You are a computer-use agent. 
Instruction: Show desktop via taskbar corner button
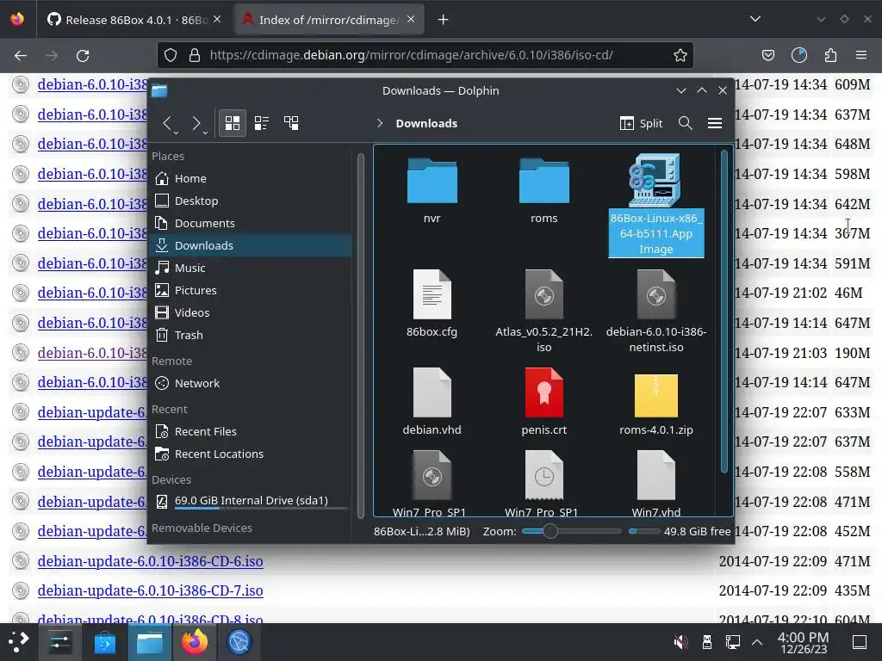point(860,642)
